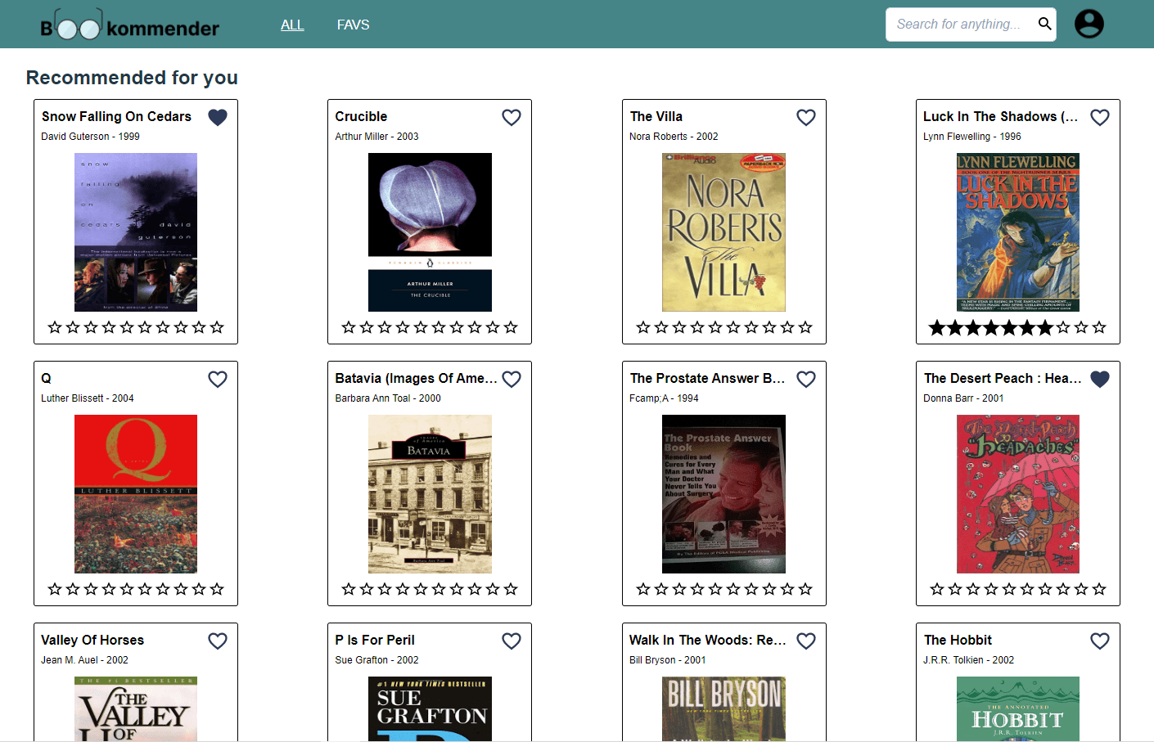Screen dimensions: 1154x742
Task: Click heart icon on Walk In The Woods
Action: click(x=806, y=641)
